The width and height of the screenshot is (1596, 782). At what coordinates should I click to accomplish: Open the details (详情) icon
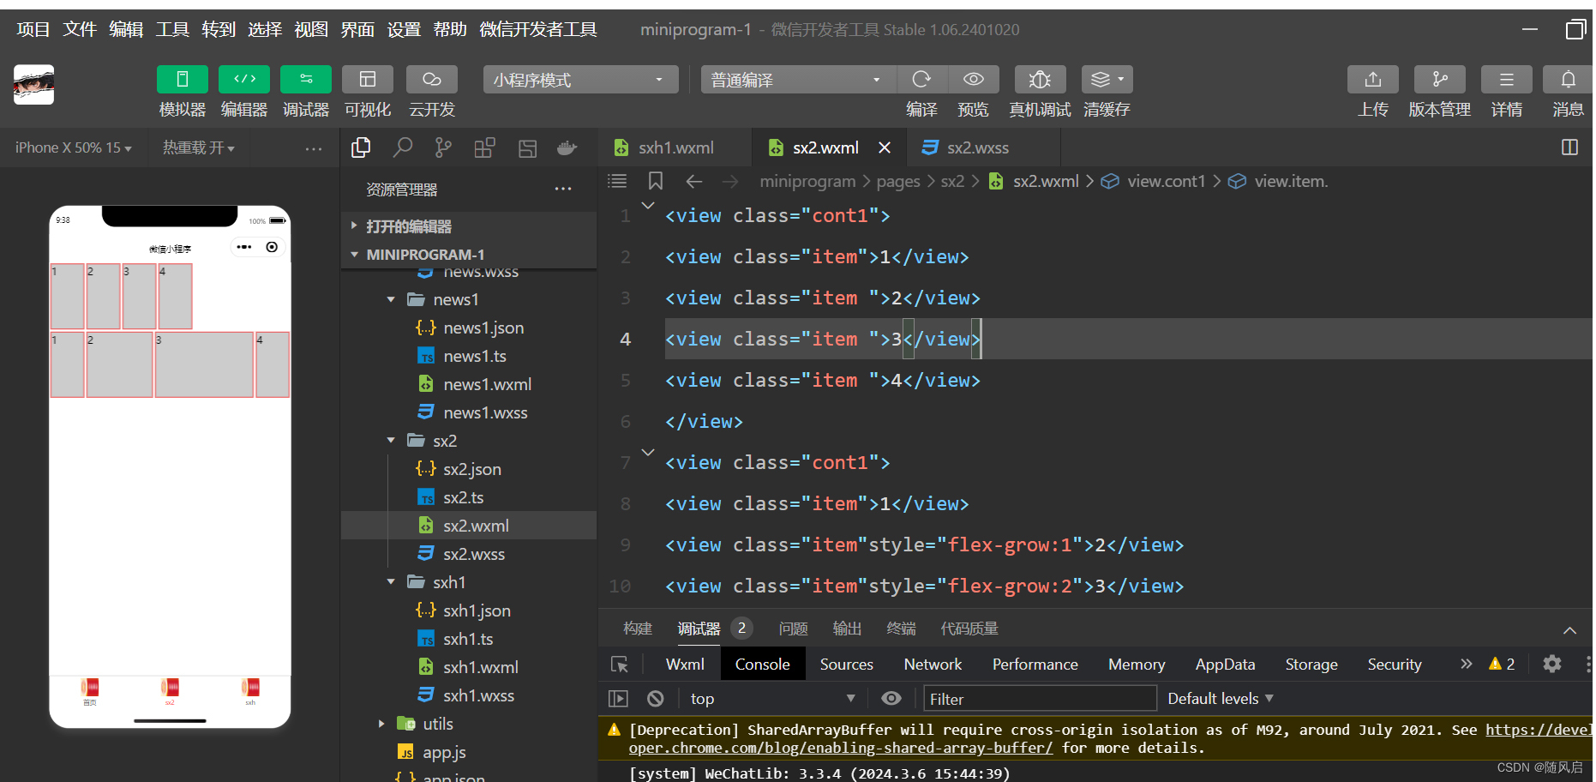(1506, 80)
